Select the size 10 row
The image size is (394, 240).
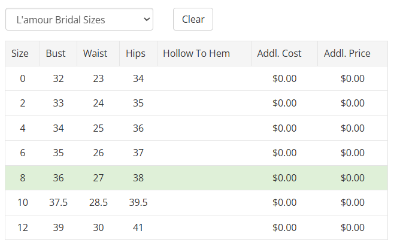point(196,203)
